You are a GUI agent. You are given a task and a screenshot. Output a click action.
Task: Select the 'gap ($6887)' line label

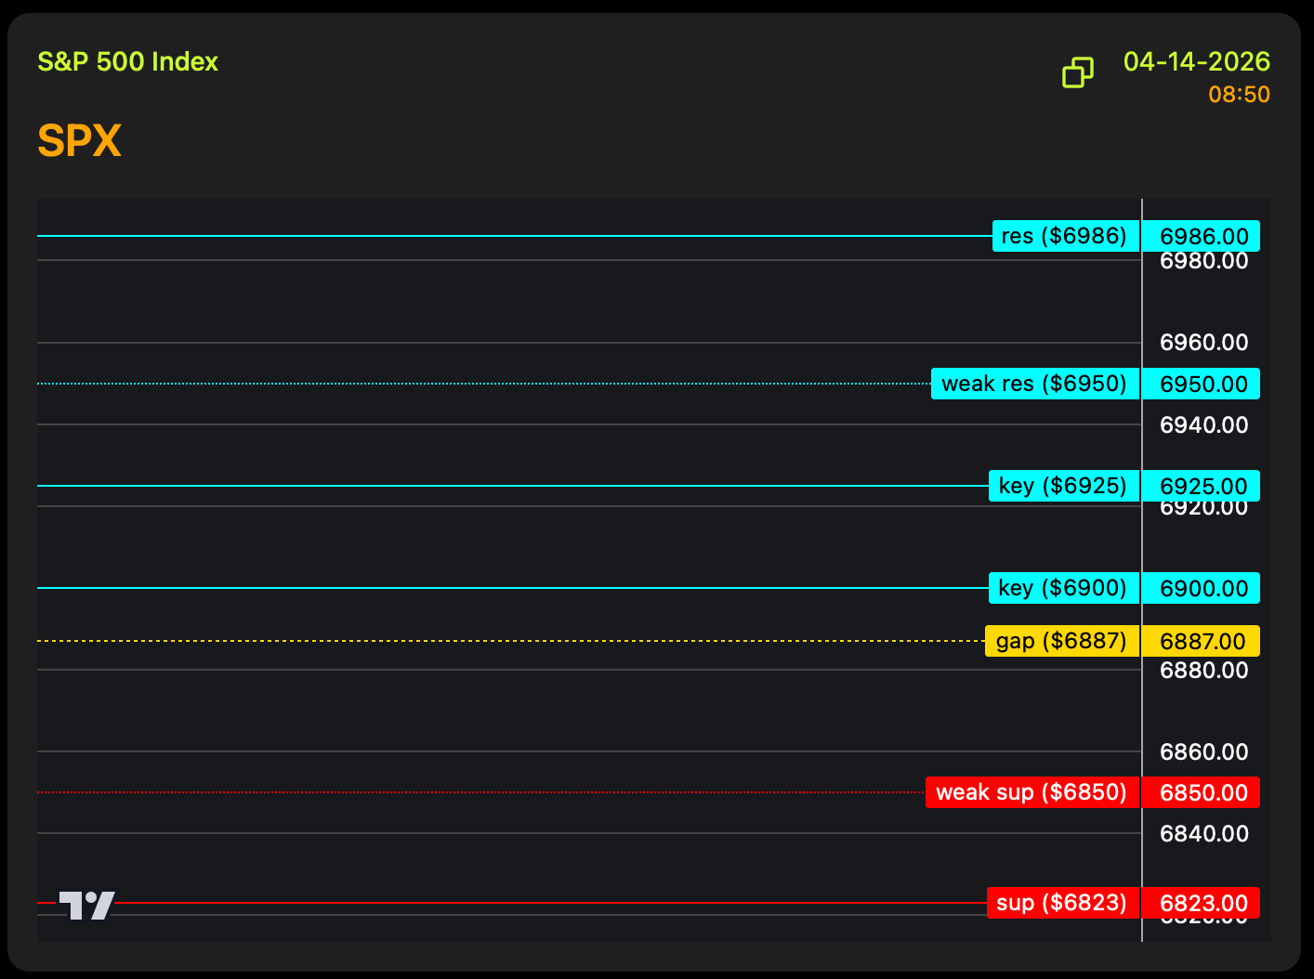click(x=1062, y=641)
